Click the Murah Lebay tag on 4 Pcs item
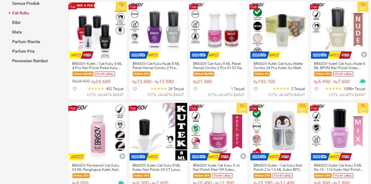 [x=105, y=74]
